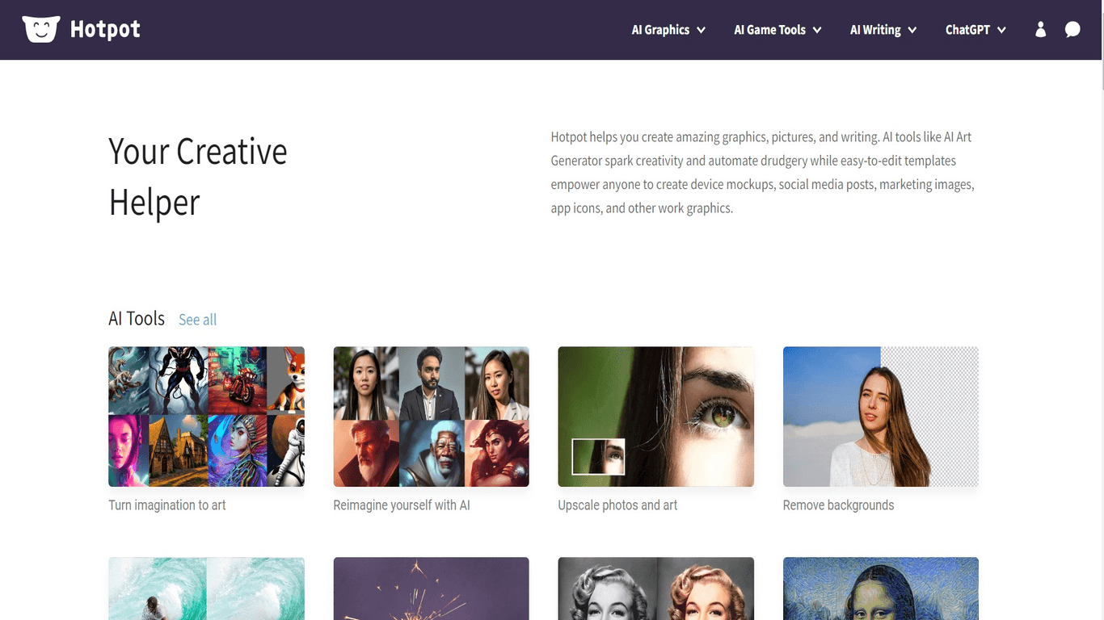Screen dimensions: 1104x620
Task: Open the AI Writing dropdown menu
Action: tap(883, 30)
